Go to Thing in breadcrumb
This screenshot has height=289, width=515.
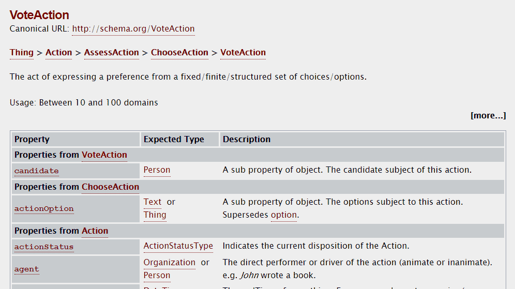22,53
